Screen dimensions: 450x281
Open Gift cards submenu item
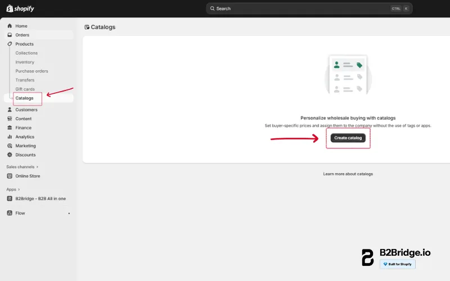click(x=25, y=89)
